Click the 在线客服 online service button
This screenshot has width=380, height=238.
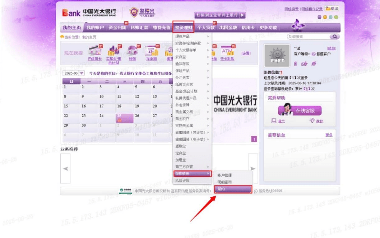coord(300,111)
